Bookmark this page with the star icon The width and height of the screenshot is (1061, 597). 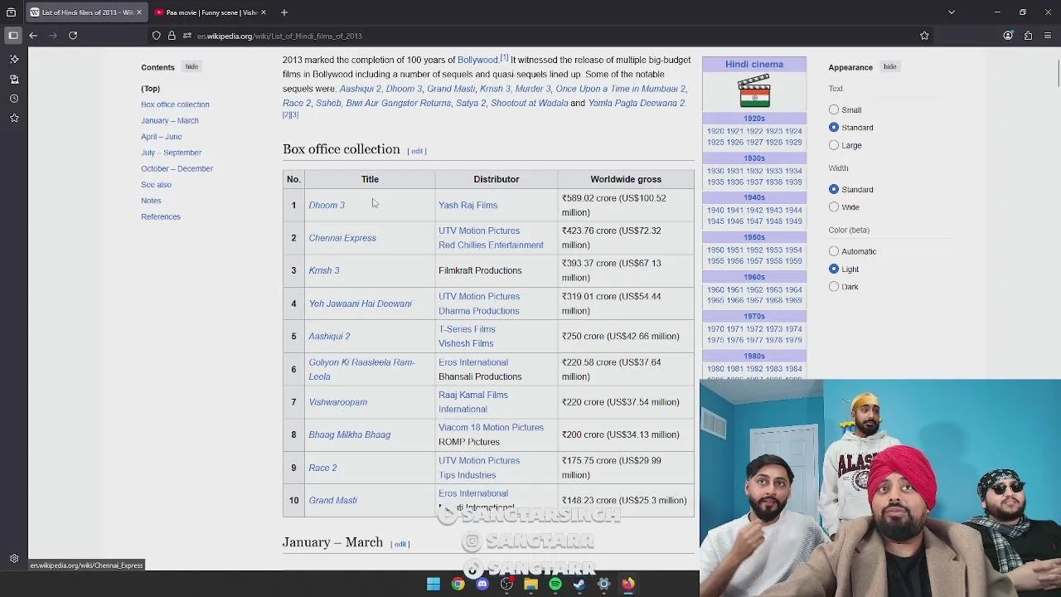pos(924,36)
